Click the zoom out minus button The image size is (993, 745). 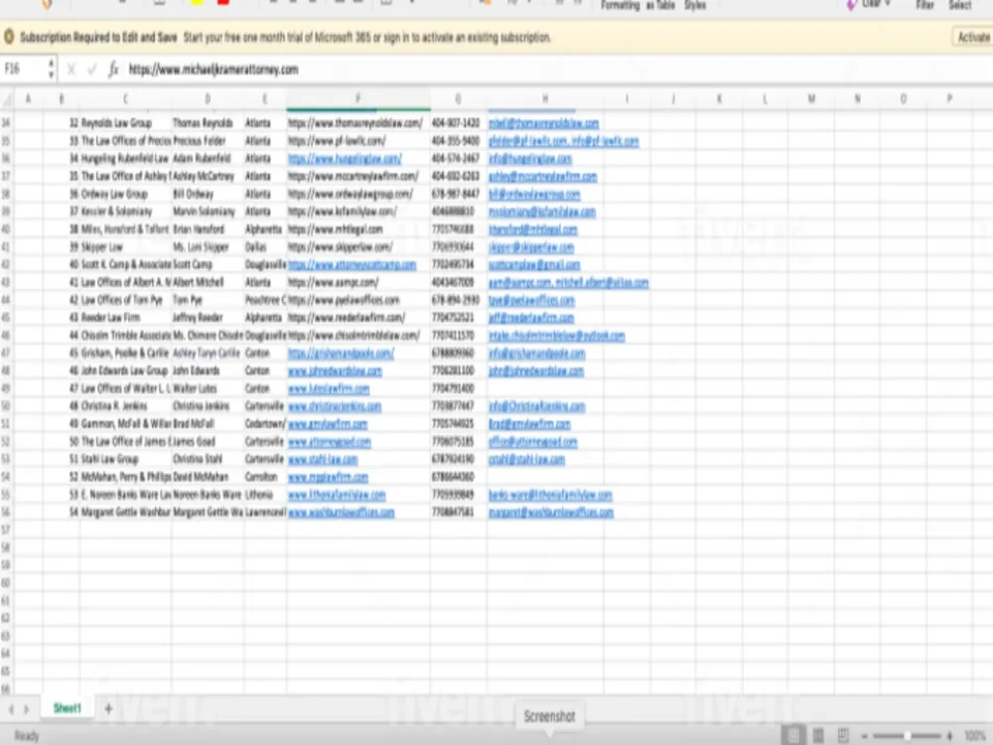click(865, 736)
